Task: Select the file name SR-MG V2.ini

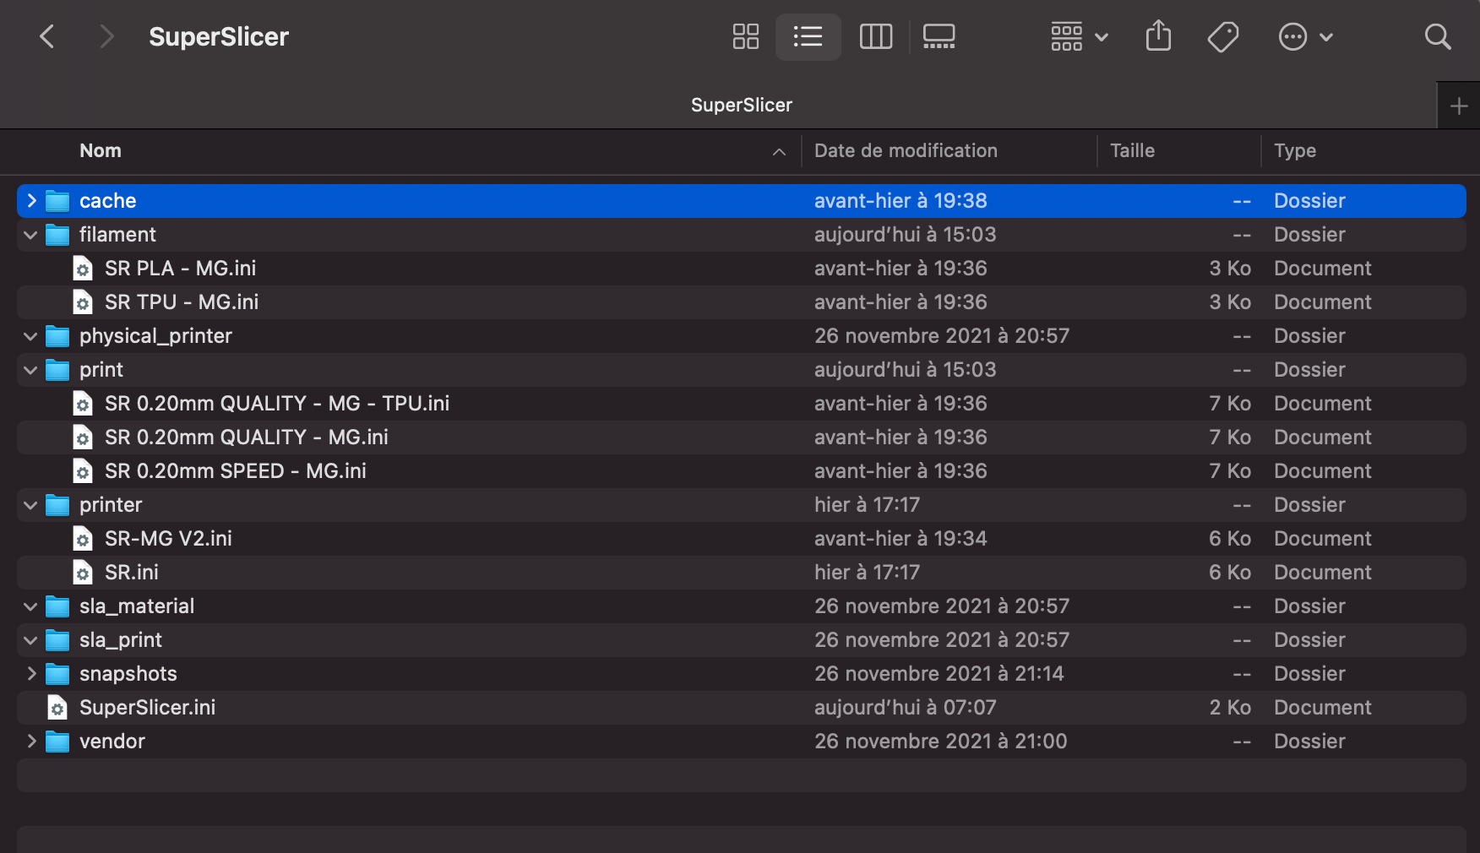Action: [x=168, y=539]
